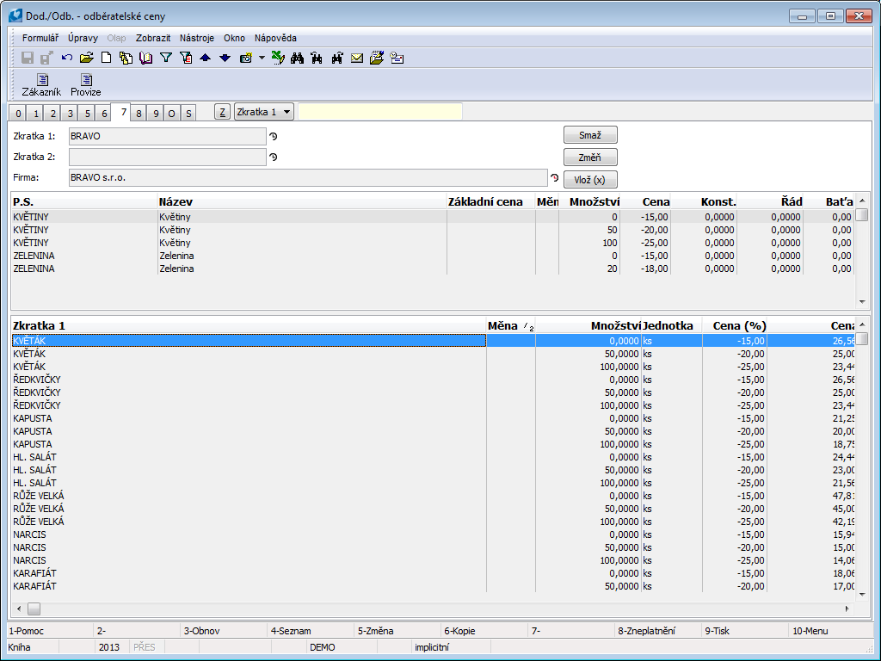
Task: Open lookup arrow beside Firma field
Action: [x=555, y=177]
